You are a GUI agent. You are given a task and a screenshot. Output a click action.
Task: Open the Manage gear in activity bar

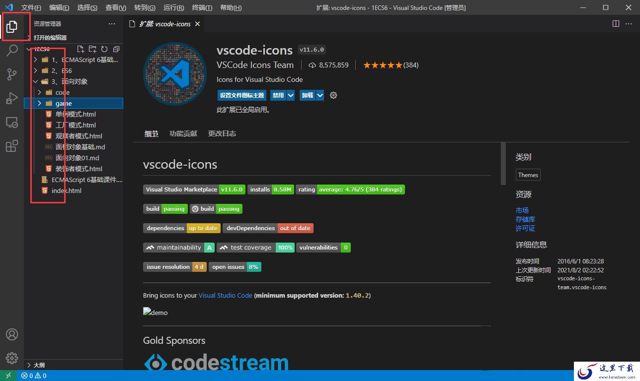coord(12,358)
